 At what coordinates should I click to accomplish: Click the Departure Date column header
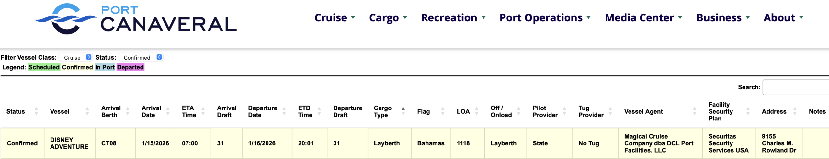(263, 111)
